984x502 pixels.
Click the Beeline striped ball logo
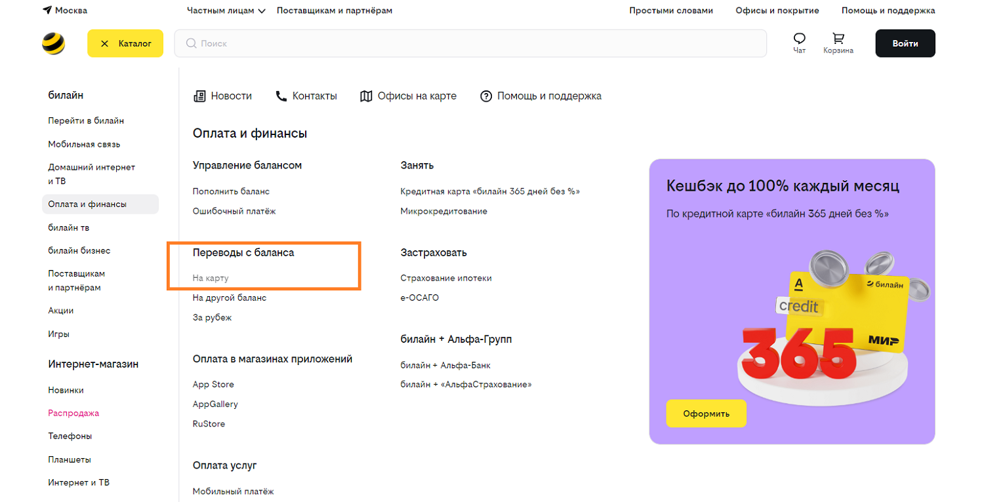click(x=53, y=43)
